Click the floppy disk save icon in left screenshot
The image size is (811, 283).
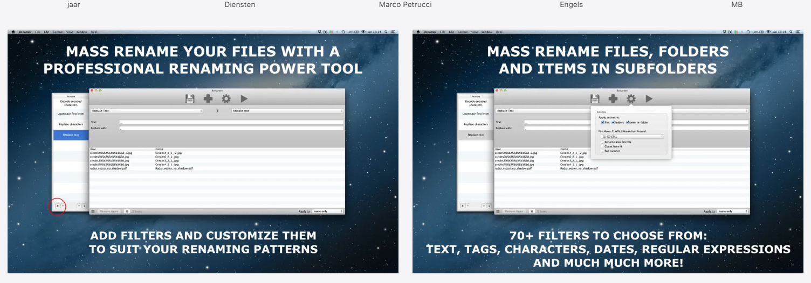pos(190,99)
